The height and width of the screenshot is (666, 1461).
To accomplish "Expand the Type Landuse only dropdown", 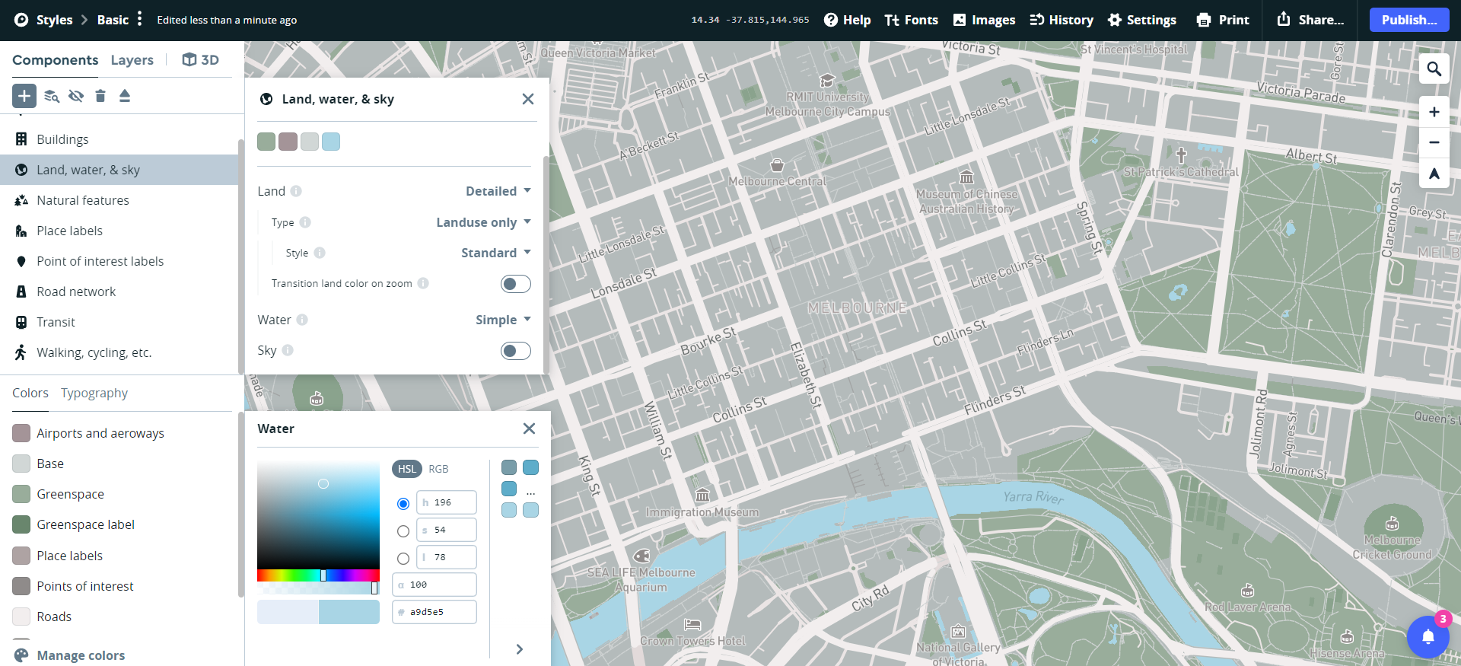I will [x=482, y=222].
